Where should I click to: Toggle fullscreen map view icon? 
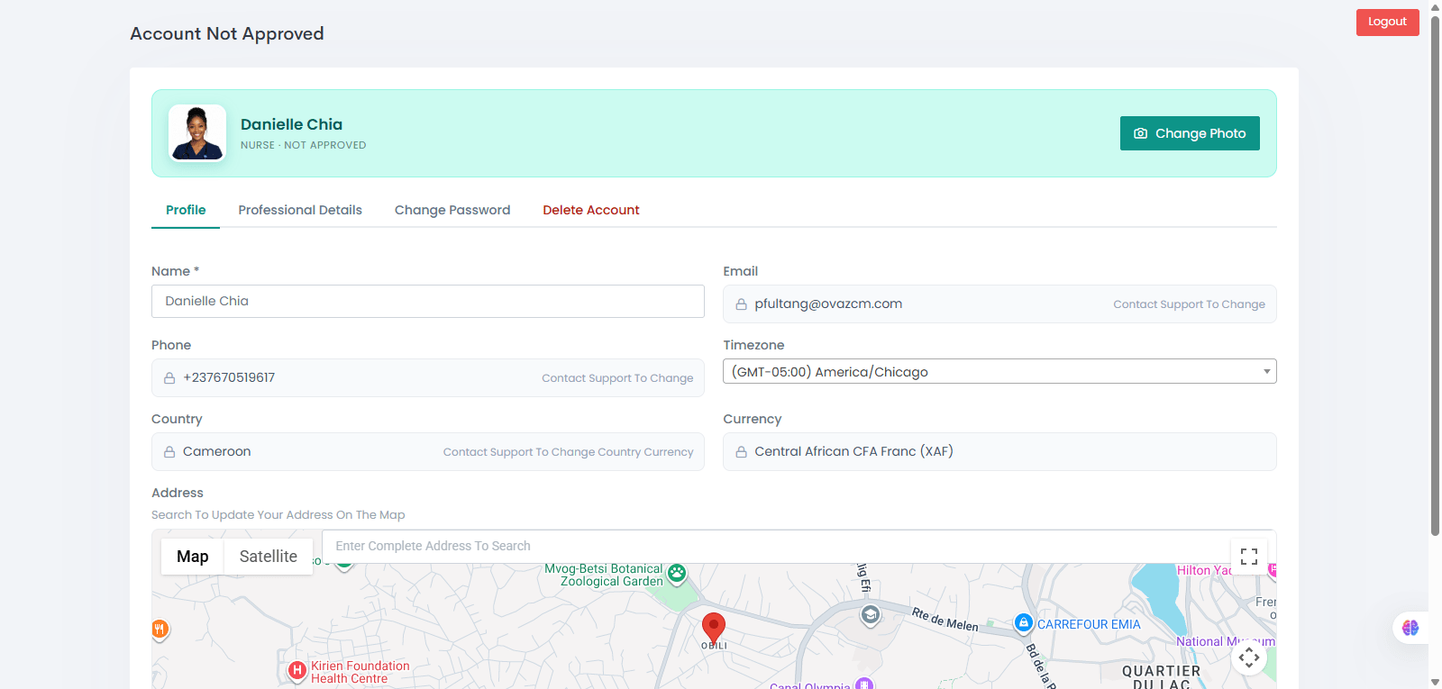point(1249,557)
